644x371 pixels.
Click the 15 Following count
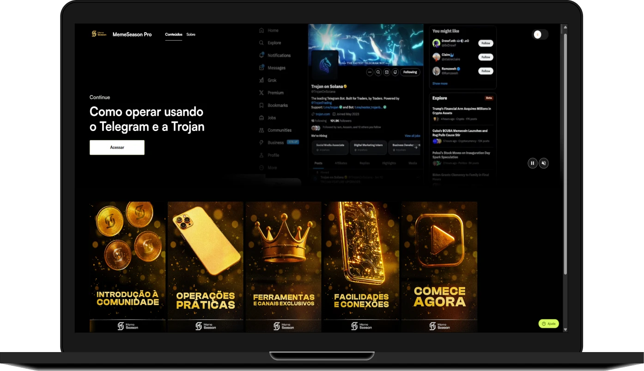coord(319,121)
